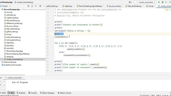This screenshot has width=171, height=96.
Task: Open Project panel settings gear
Action: click(40, 6)
